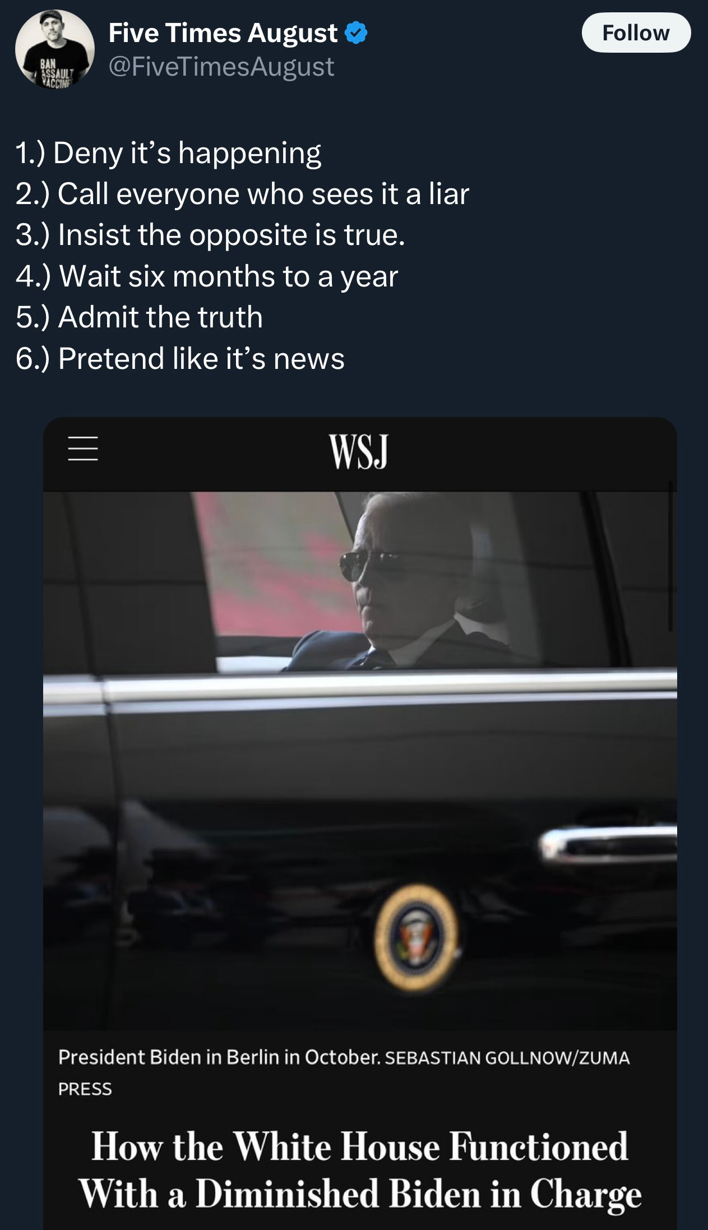Click the SEBASTIAN GOLLNOW/ZUMA photo credit
This screenshot has width=708, height=1230.
344,1073
